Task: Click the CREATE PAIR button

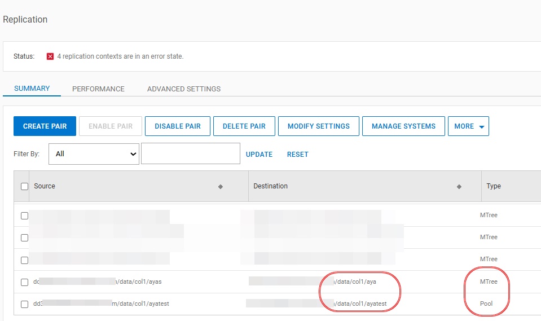Action: pos(45,126)
